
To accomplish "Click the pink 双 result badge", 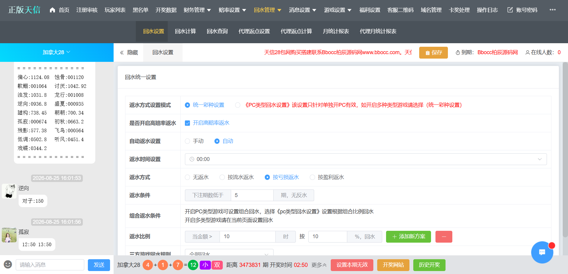I will coord(217,265).
